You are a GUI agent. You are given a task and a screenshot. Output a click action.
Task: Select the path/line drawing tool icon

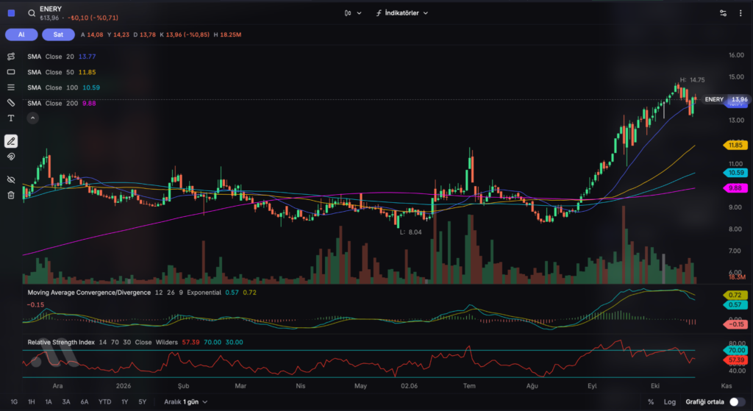(11, 57)
